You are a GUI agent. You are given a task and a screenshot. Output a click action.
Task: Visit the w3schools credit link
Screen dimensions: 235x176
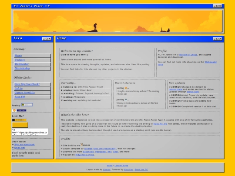coord(88,152)
